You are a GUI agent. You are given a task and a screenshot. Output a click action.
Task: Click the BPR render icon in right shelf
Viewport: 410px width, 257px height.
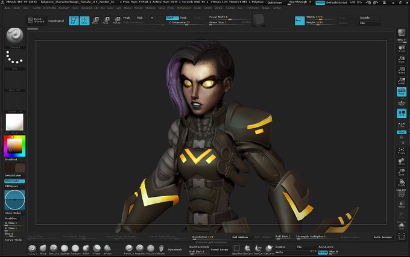[x=402, y=33]
